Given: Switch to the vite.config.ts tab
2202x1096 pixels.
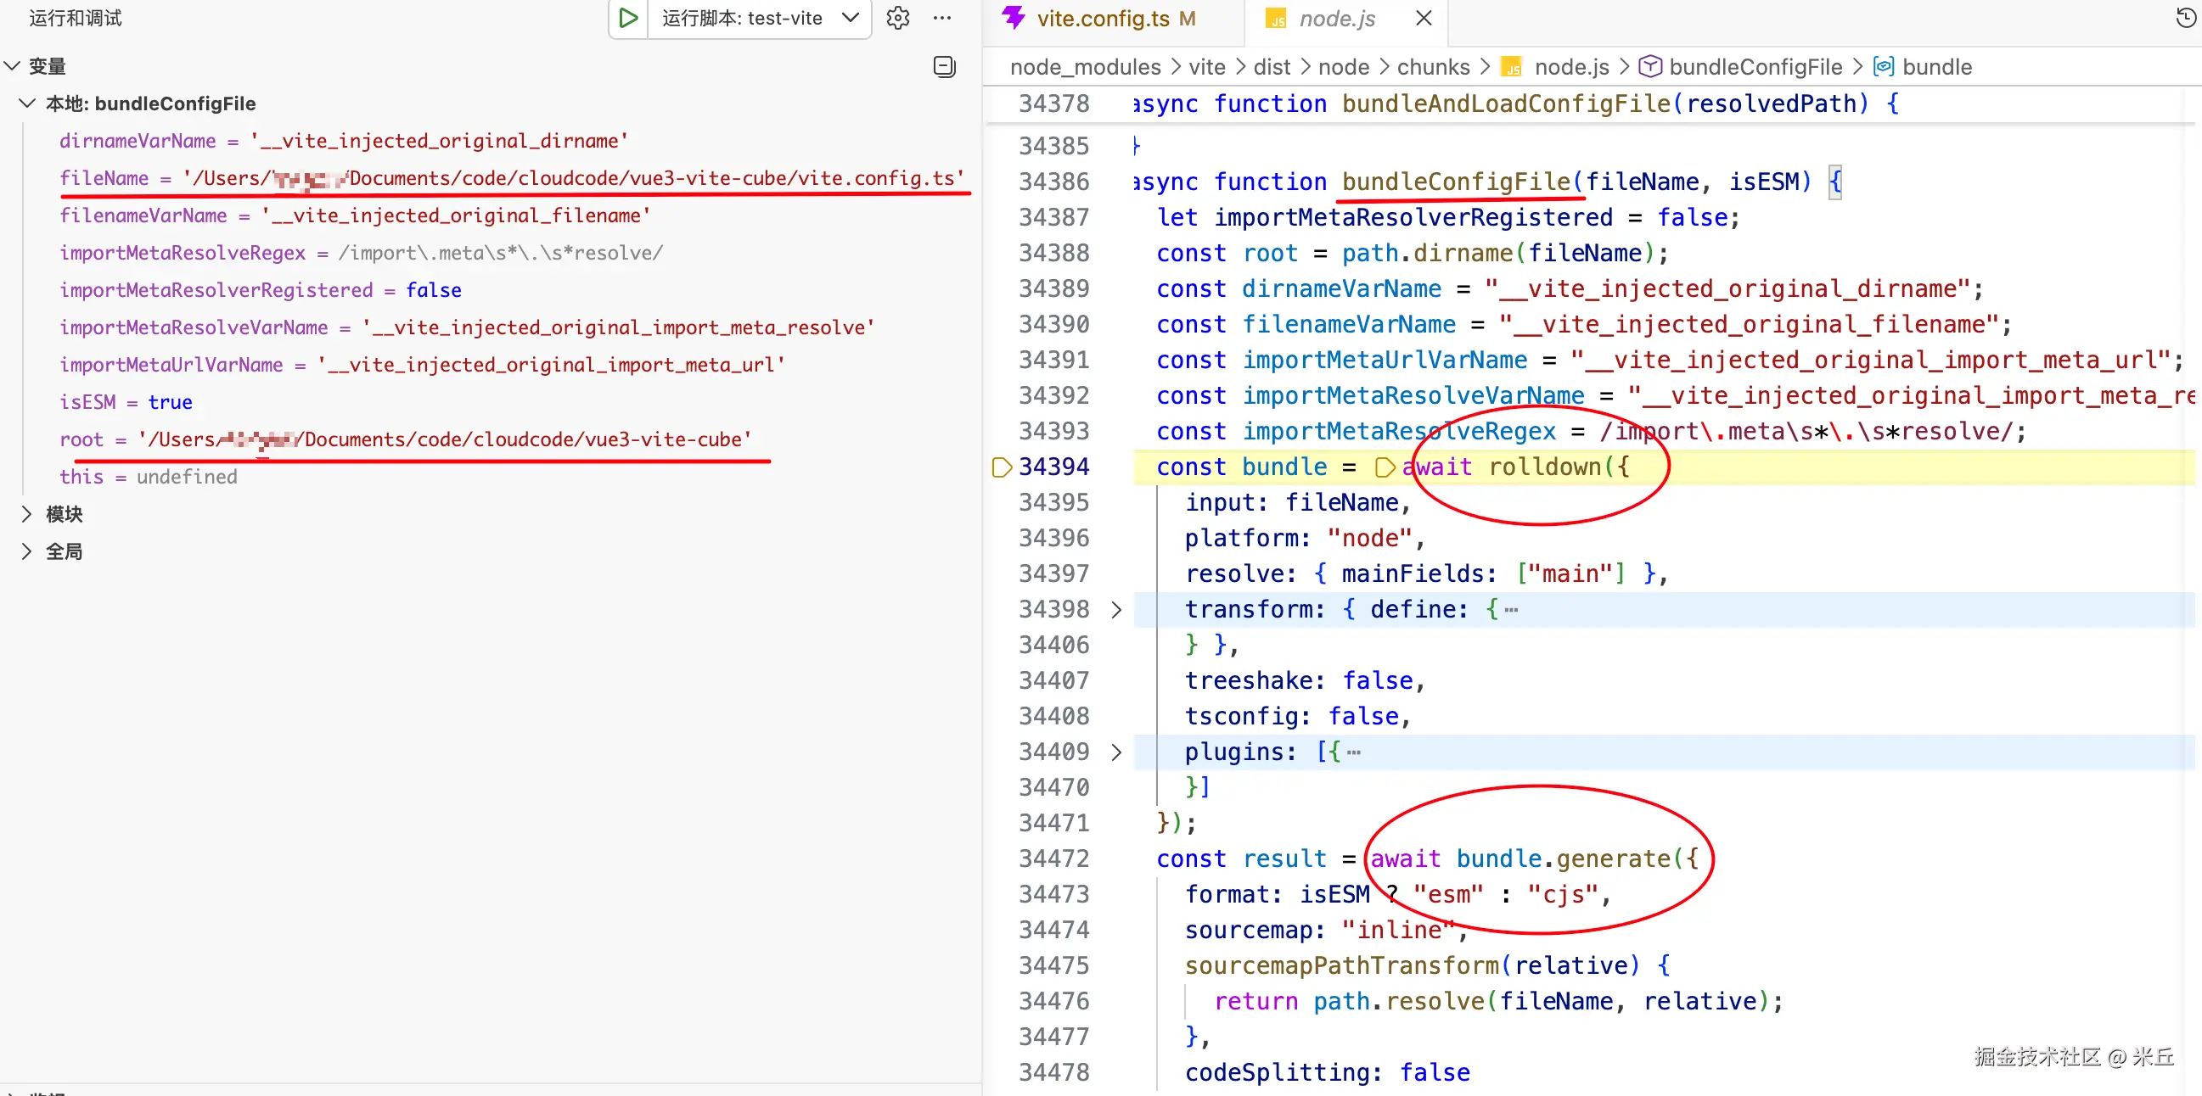Looking at the screenshot, I should [x=1103, y=18].
